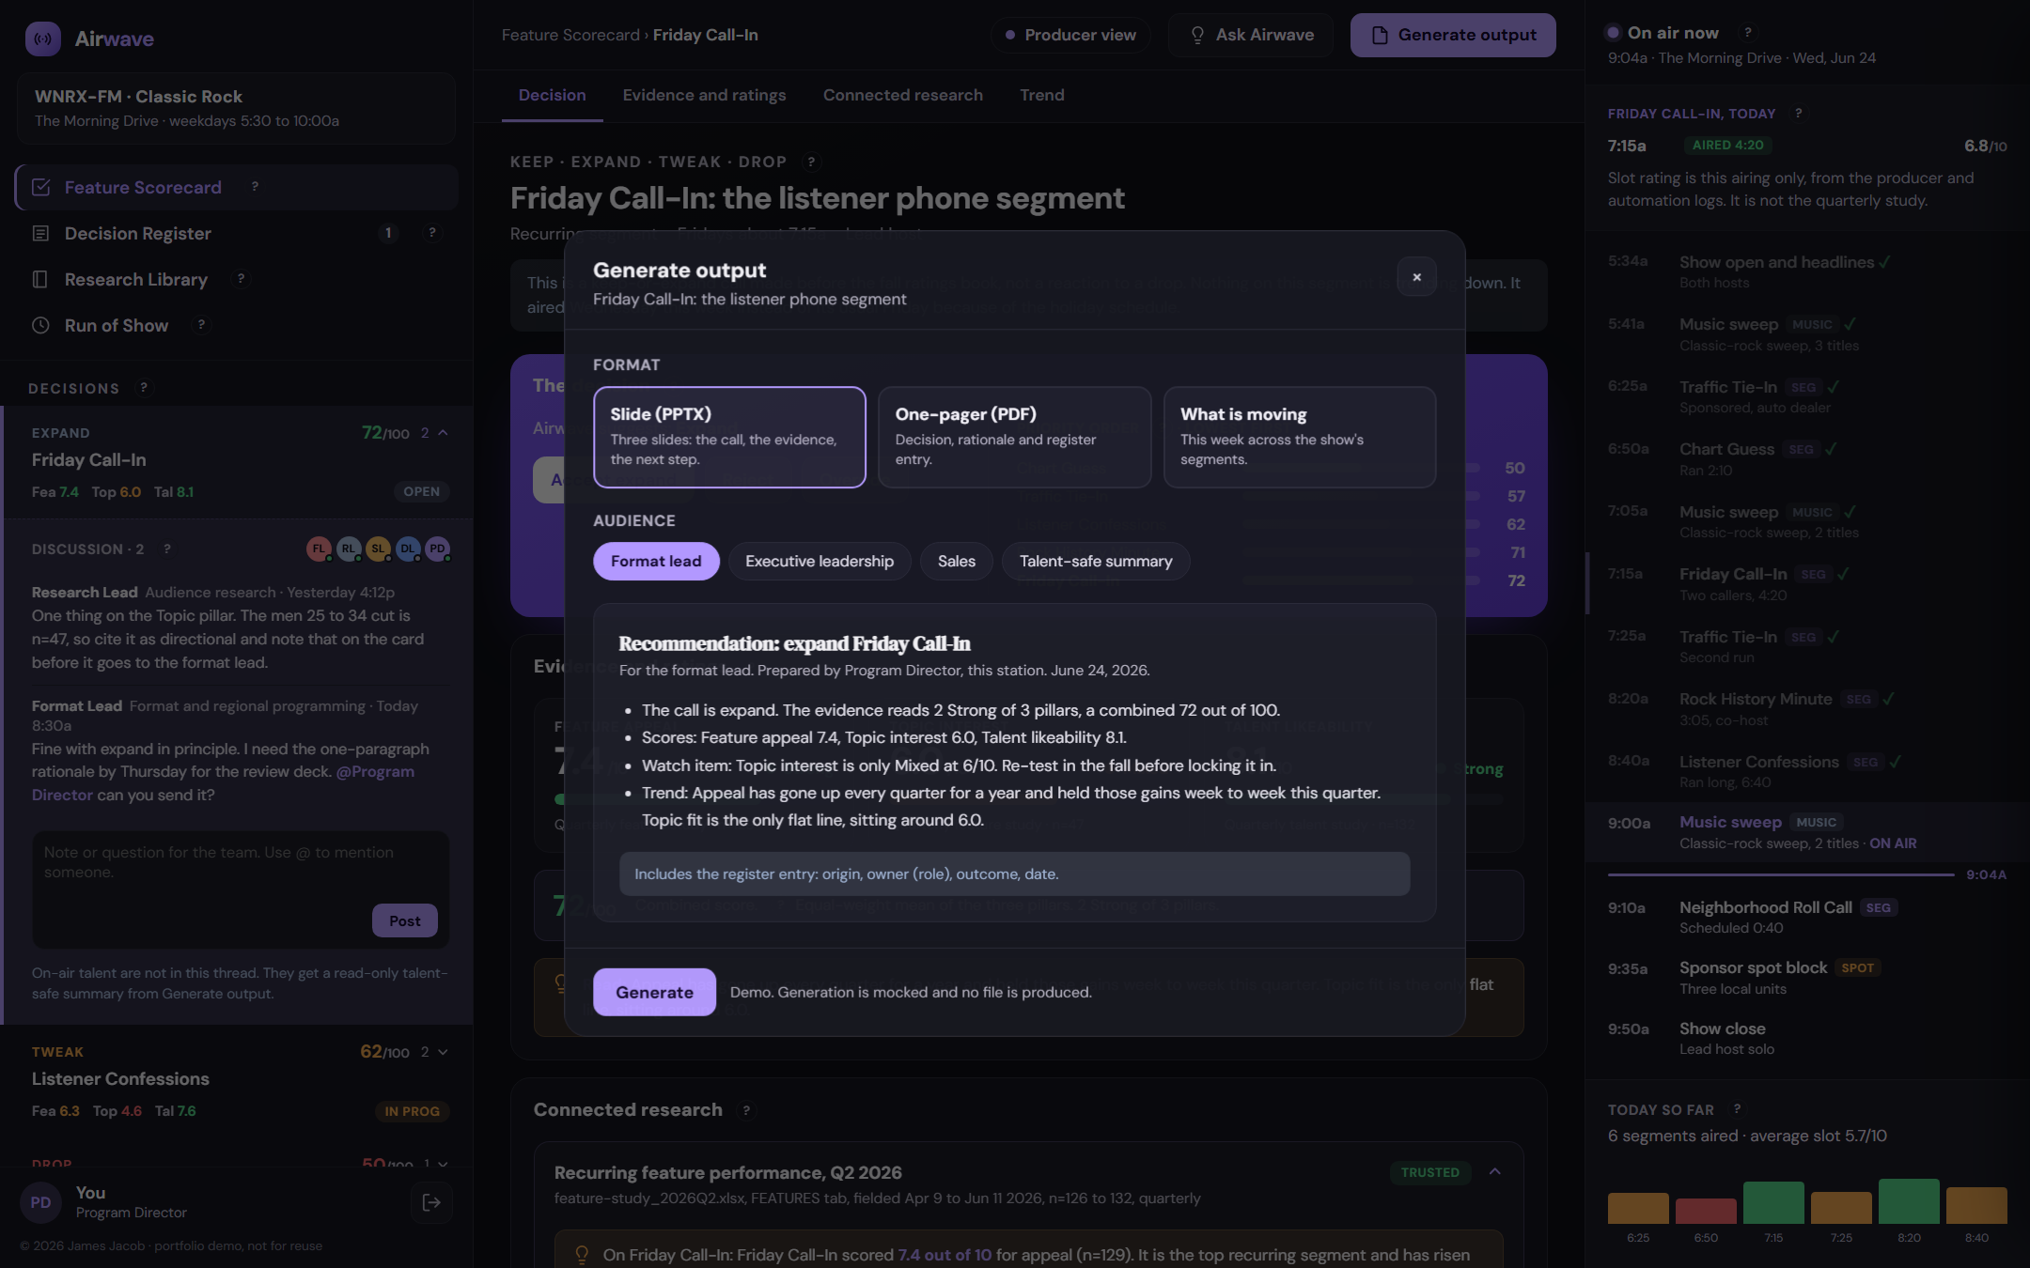Open the Evidence and ratings tab
This screenshot has height=1268, width=2030.
[x=704, y=95]
